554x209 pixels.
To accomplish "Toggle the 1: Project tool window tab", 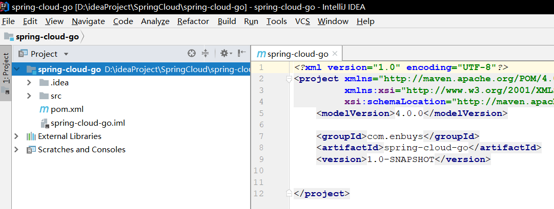I will (6, 73).
